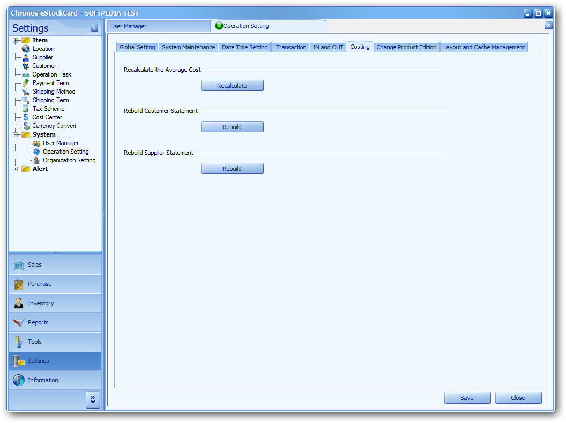This screenshot has width=566, height=423.
Task: Select Operation Setting document tab label
Action: click(246, 26)
